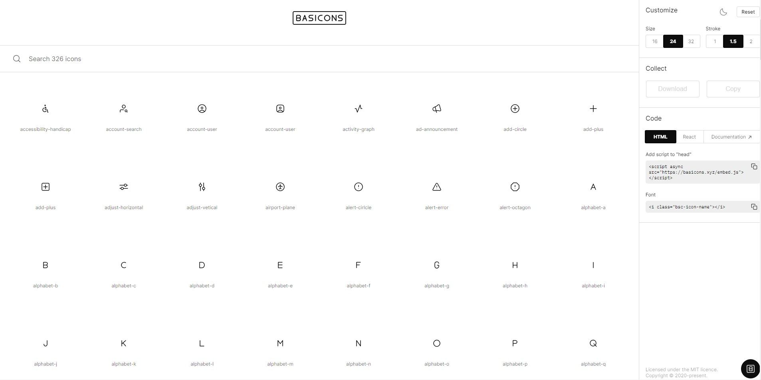Viewport: 761px width, 380px height.
Task: Click the Download button
Action: pos(673,89)
